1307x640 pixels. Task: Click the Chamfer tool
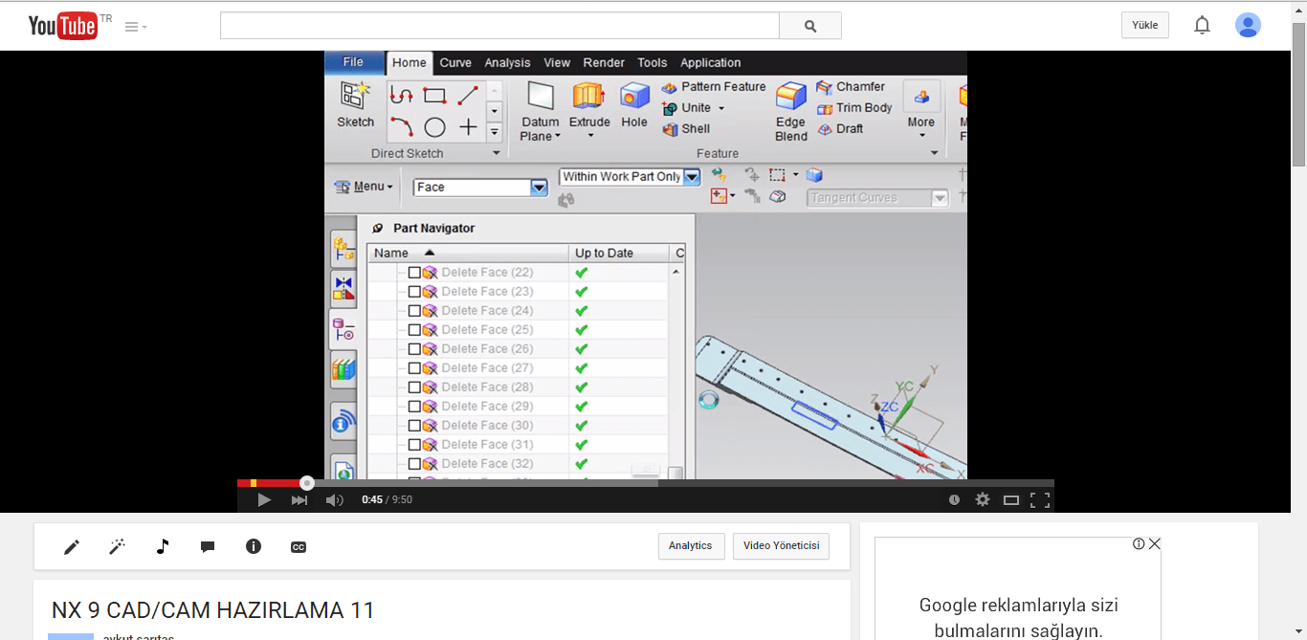pyautogui.click(x=851, y=87)
